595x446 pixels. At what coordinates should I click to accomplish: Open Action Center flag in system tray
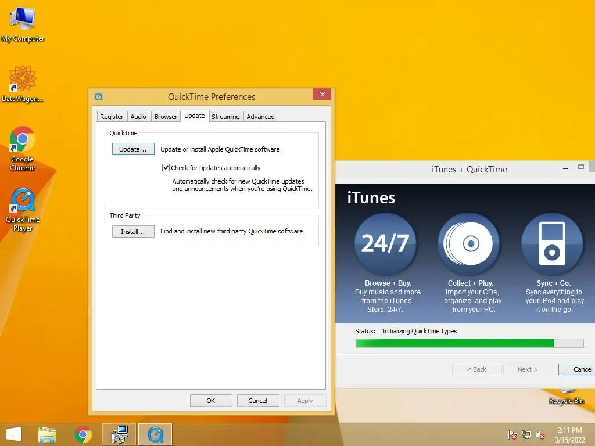[512, 435]
